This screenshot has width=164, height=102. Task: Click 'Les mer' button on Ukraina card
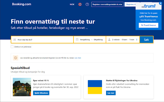(111, 93)
